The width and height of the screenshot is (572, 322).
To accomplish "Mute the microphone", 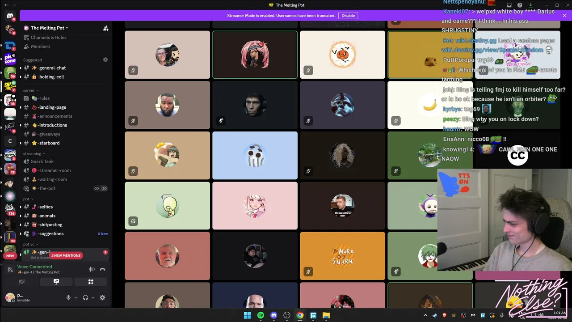I will [68, 297].
